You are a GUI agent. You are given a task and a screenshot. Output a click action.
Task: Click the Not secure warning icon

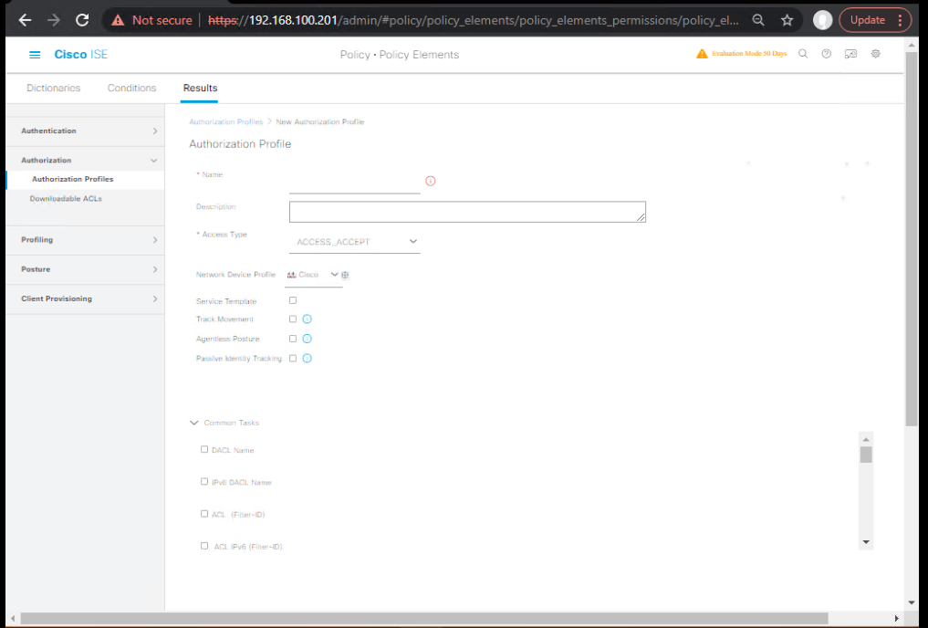point(118,20)
